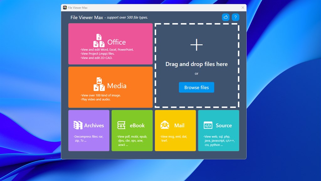
Task: Click the Archives stacked files icon
Action: tap(78, 125)
